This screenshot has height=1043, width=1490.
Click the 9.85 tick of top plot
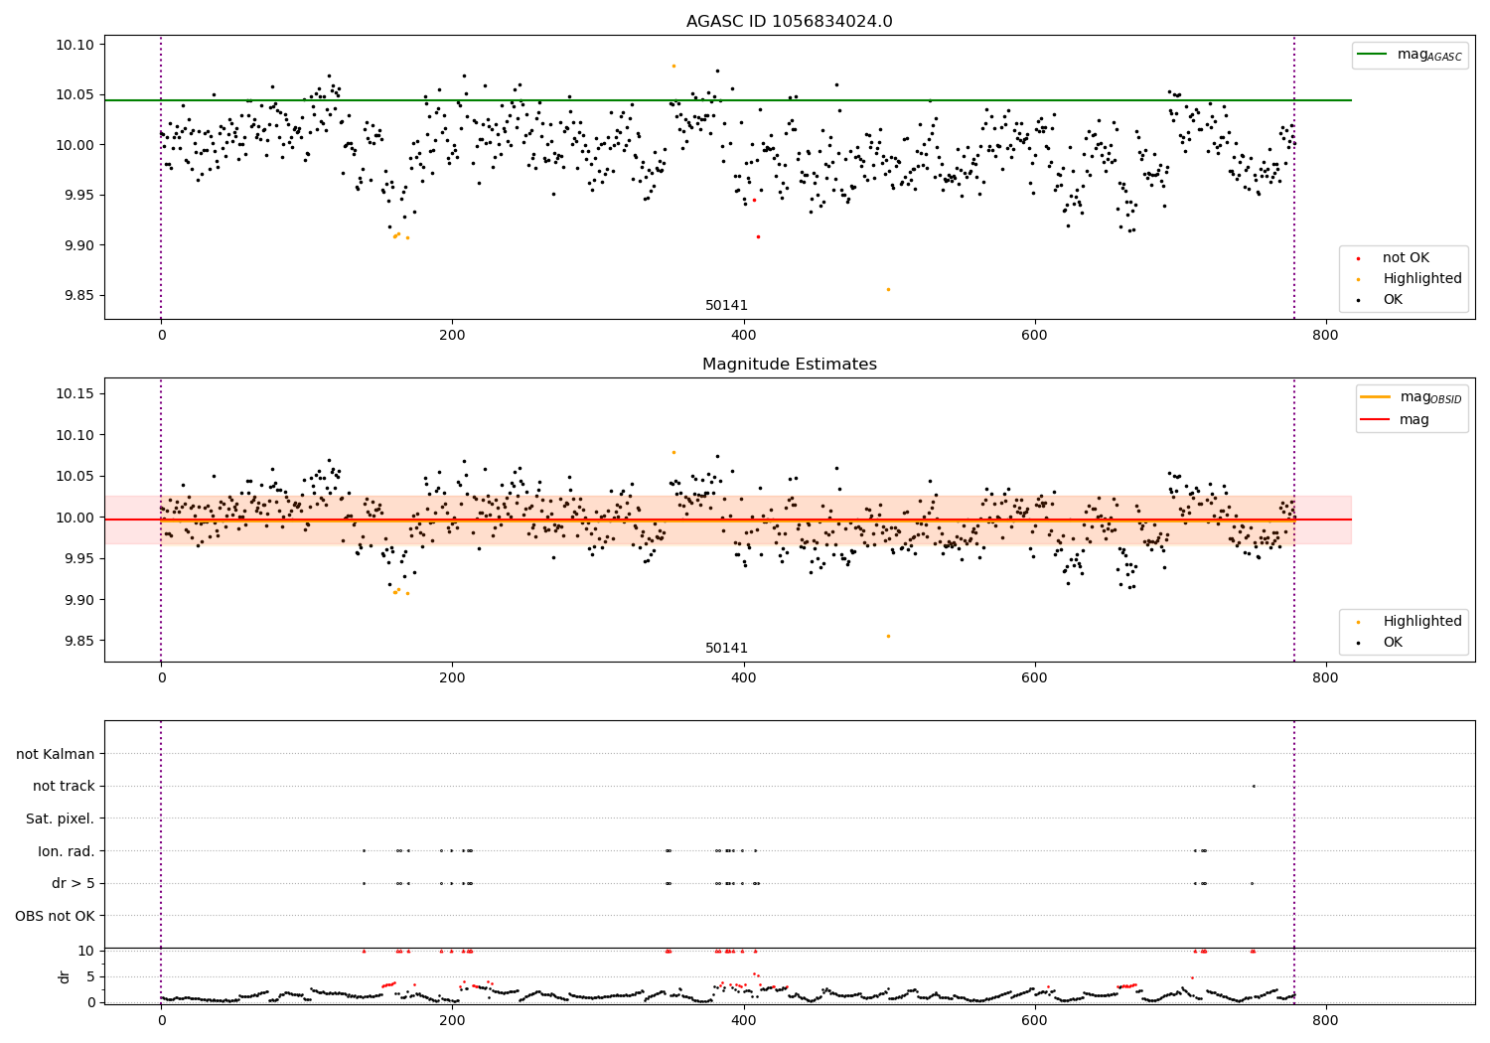click(x=77, y=295)
